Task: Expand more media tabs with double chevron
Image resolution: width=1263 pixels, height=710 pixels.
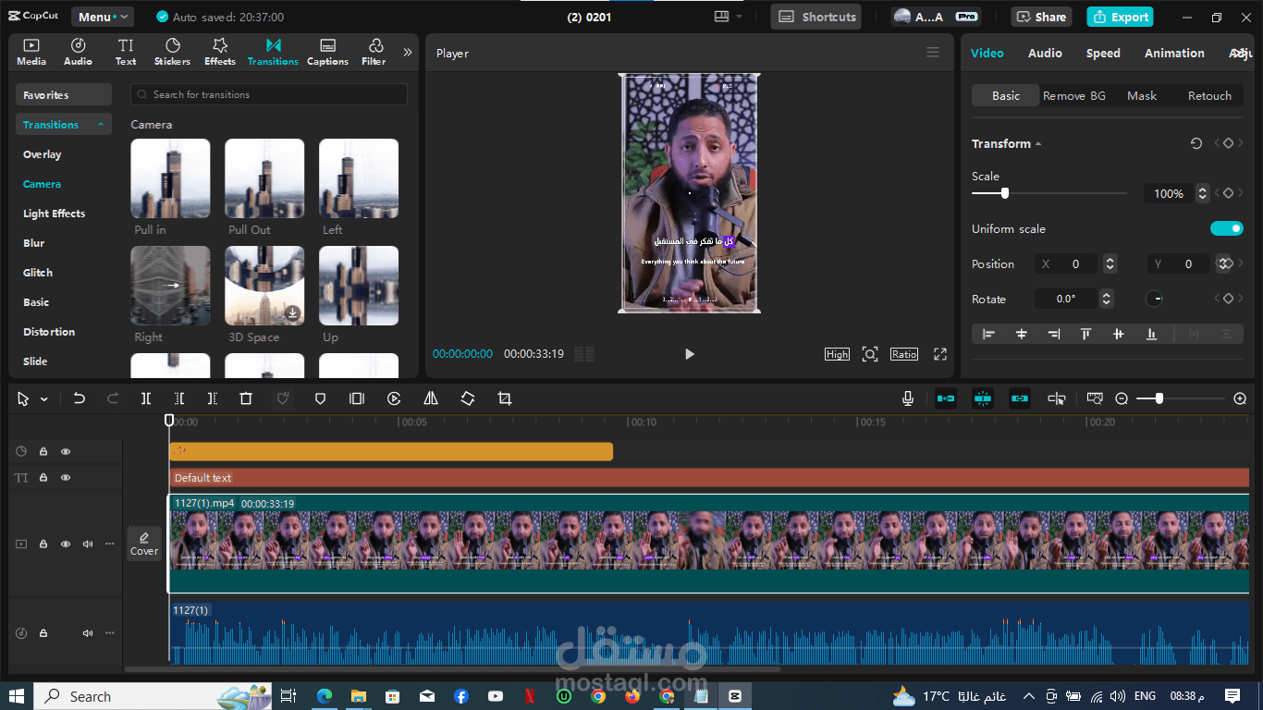Action: point(408,52)
